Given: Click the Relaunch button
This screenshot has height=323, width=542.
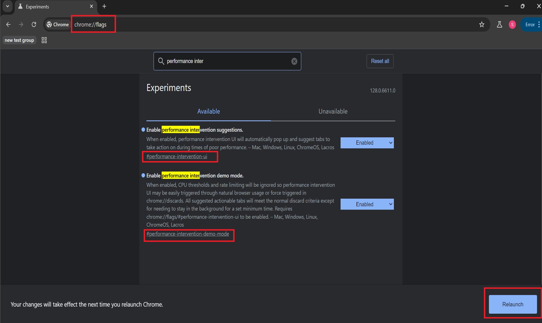Looking at the screenshot, I should [x=513, y=304].
